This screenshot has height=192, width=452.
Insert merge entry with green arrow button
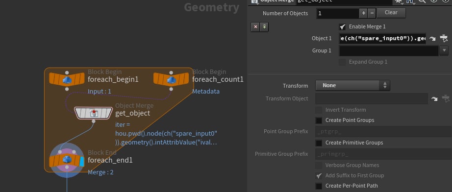(x=264, y=27)
